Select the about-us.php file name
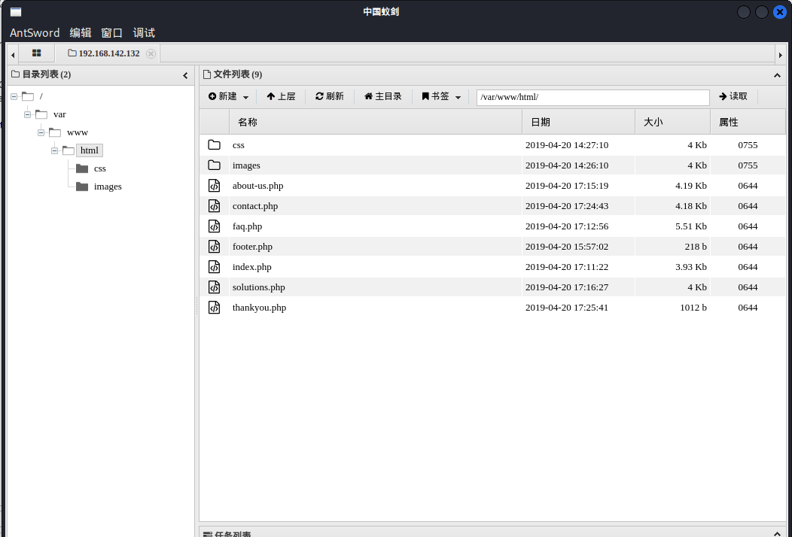This screenshot has height=537, width=792. (x=258, y=186)
